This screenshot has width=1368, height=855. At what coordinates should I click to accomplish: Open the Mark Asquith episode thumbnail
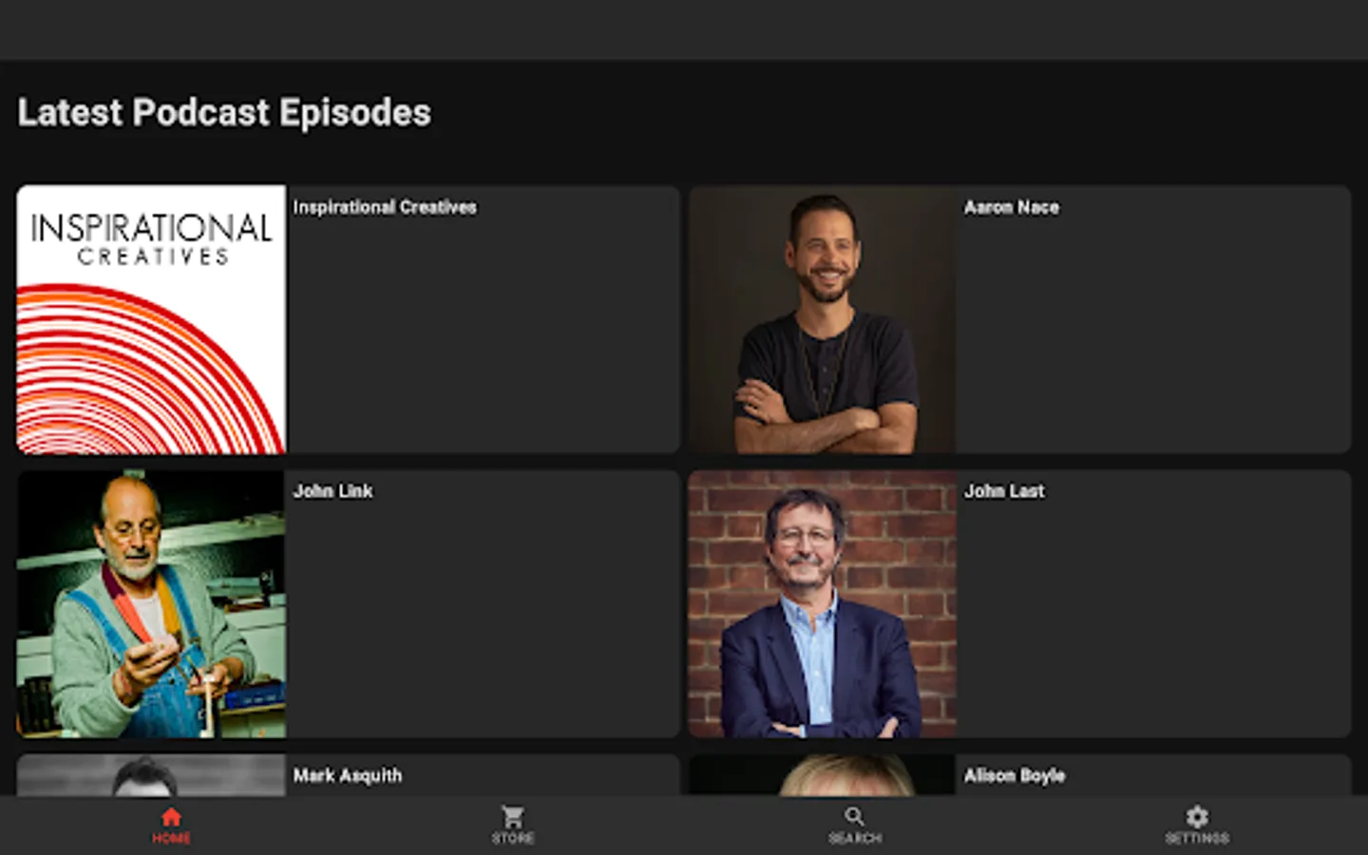point(151,775)
